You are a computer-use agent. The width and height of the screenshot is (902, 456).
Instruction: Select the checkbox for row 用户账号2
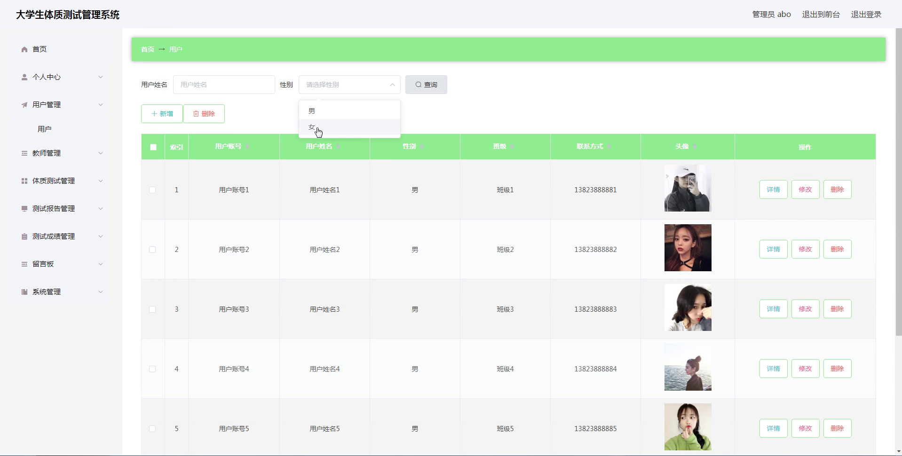pos(152,250)
